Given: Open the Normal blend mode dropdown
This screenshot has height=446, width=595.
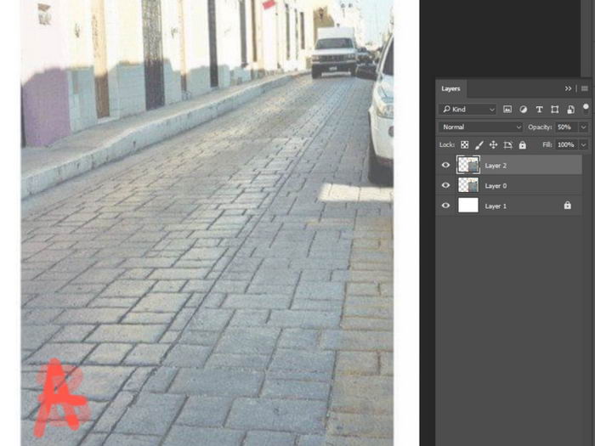Looking at the screenshot, I should pos(480,127).
